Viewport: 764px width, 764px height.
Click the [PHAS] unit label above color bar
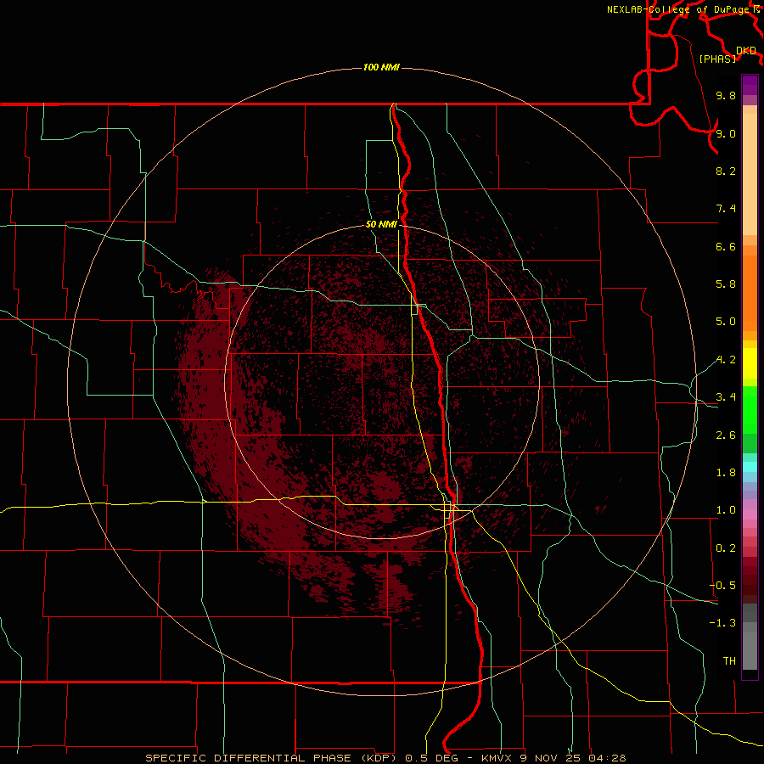tap(717, 59)
